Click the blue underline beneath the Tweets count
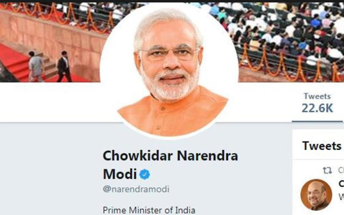The height and width of the screenshot is (215, 344). point(317,121)
